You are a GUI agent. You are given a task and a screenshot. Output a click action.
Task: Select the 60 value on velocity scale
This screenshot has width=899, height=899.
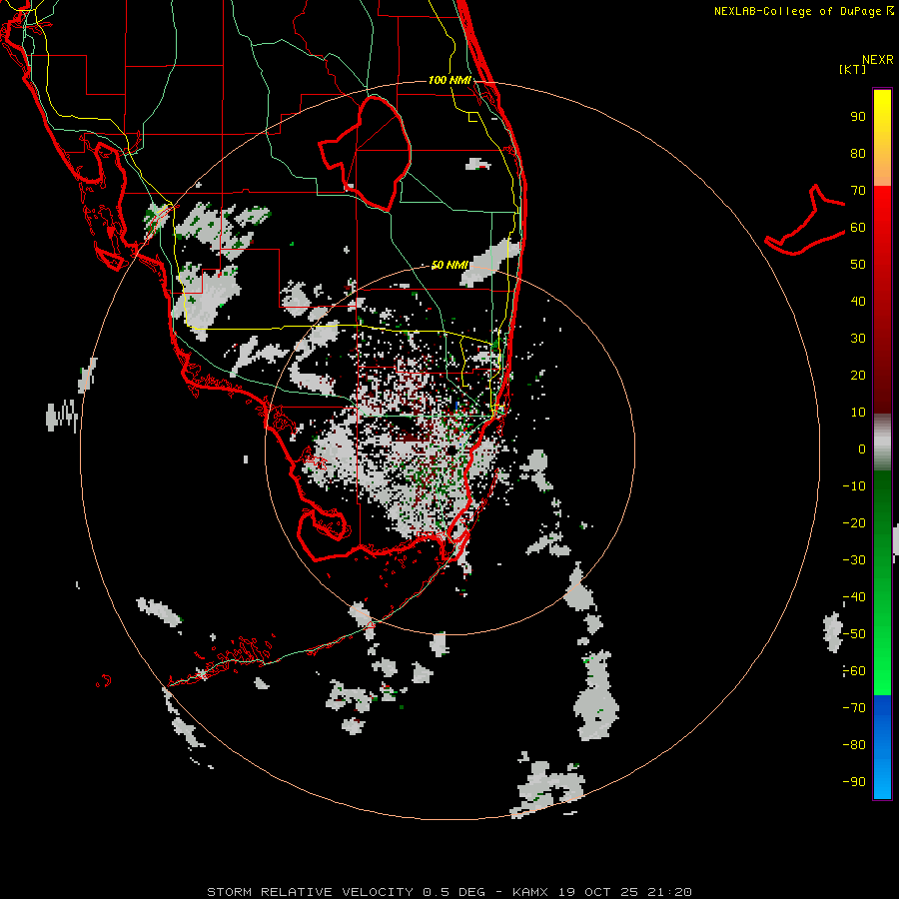click(858, 227)
